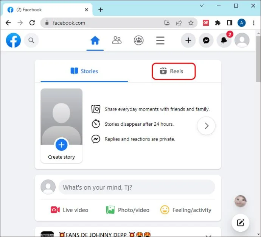261x237 pixels.
Task: Reload the facebook.com page
Action: pos(32,23)
